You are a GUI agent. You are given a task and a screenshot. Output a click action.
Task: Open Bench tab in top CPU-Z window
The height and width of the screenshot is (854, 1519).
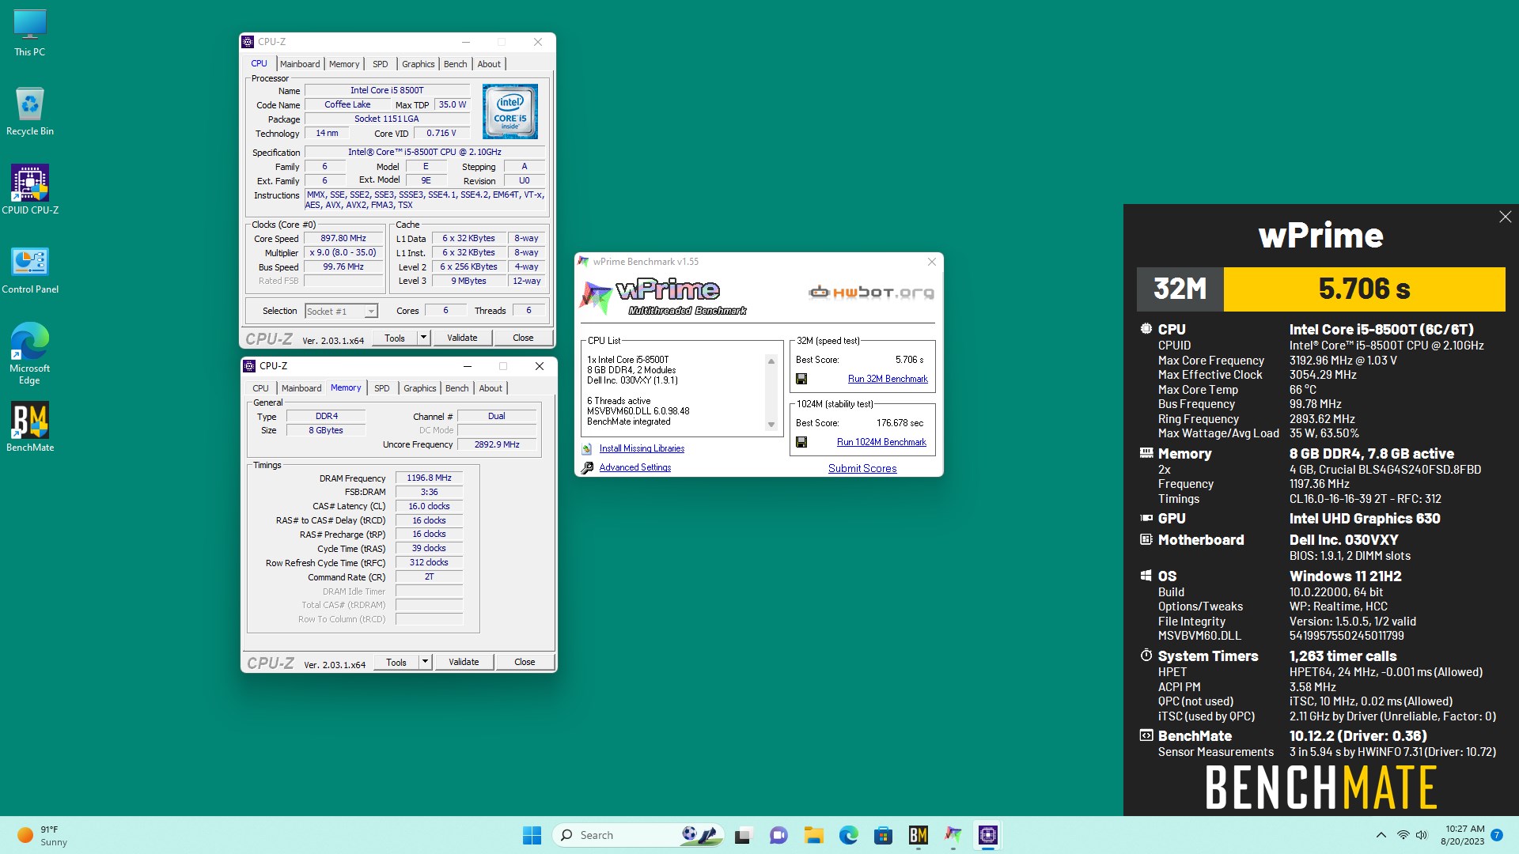click(x=456, y=64)
